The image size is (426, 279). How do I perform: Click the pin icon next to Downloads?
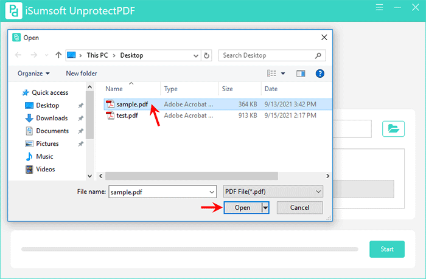point(81,119)
